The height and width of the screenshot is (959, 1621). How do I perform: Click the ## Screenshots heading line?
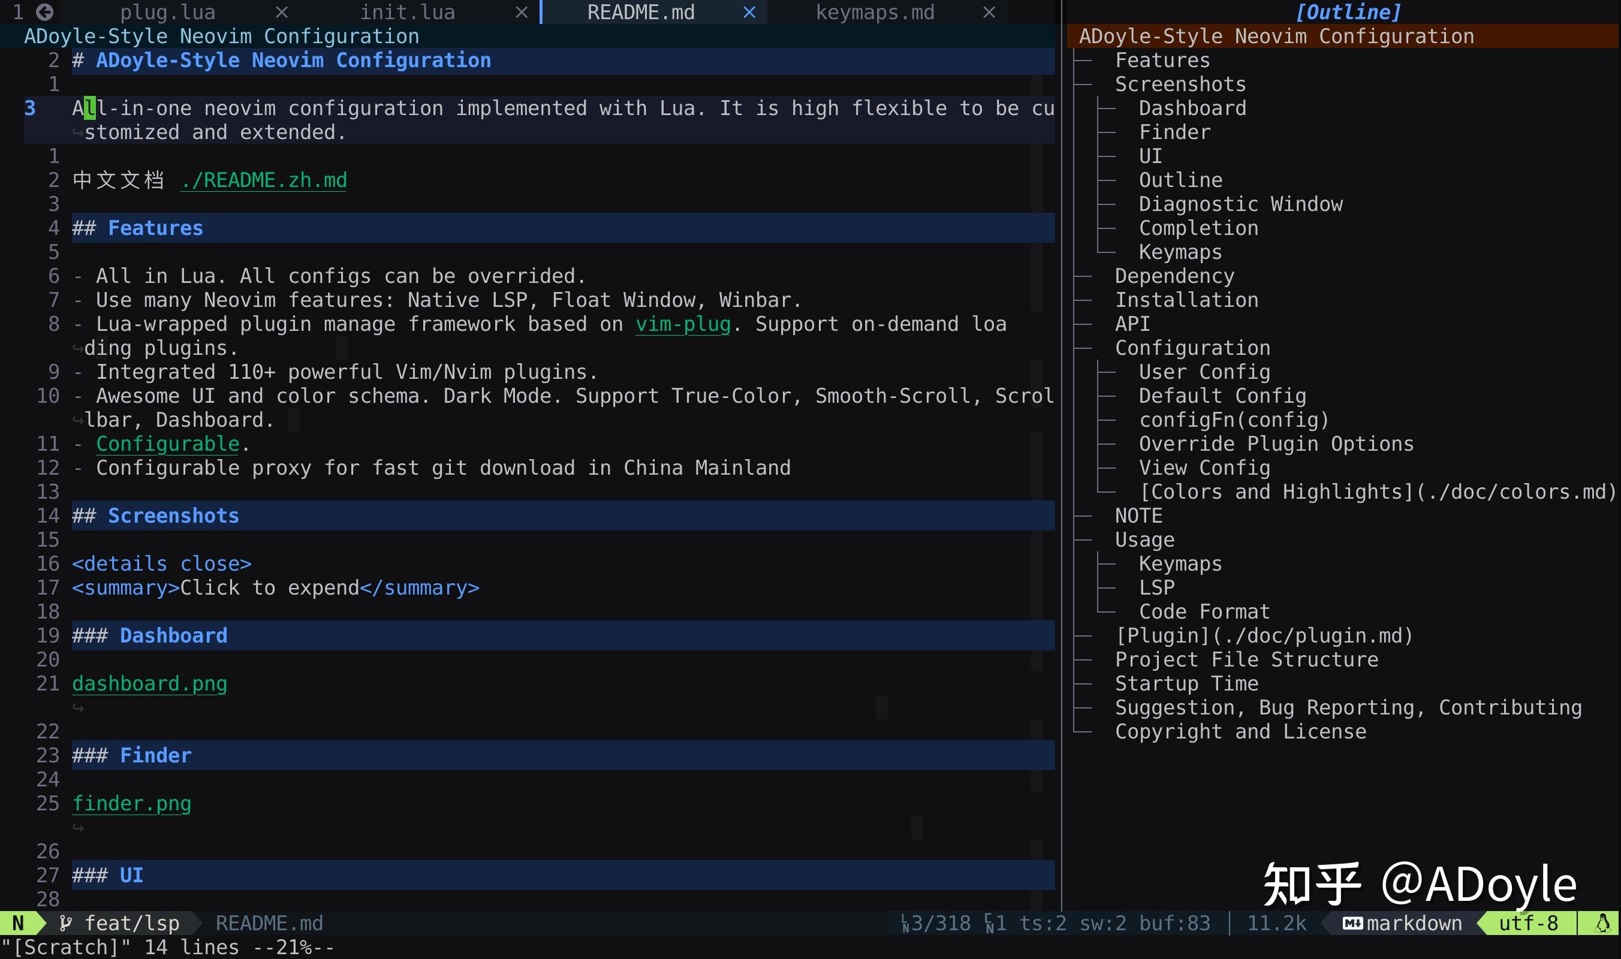(x=562, y=515)
